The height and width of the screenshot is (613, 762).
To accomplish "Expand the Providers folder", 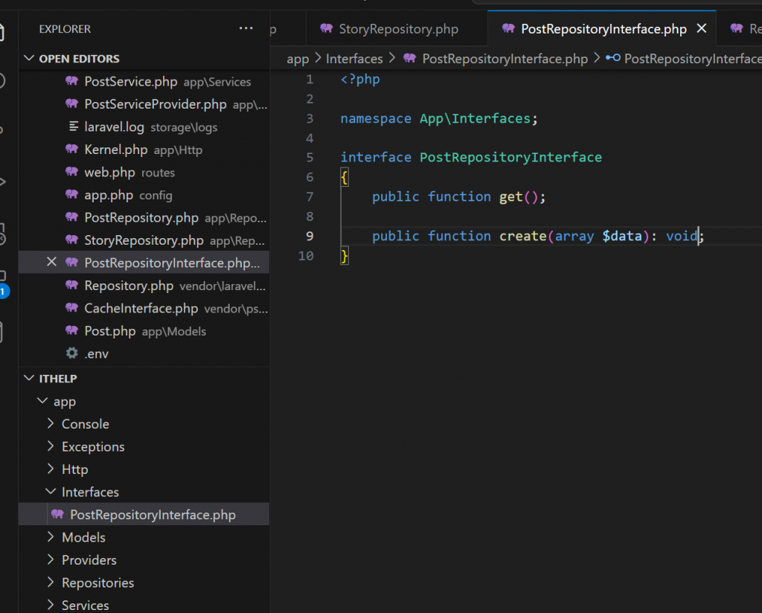I will coord(51,560).
